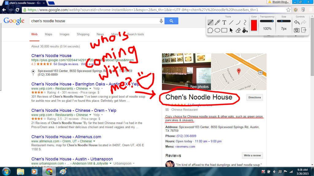Screen dimensions: 314x176
Task: Switch to the Images search tab
Action: (64, 34)
